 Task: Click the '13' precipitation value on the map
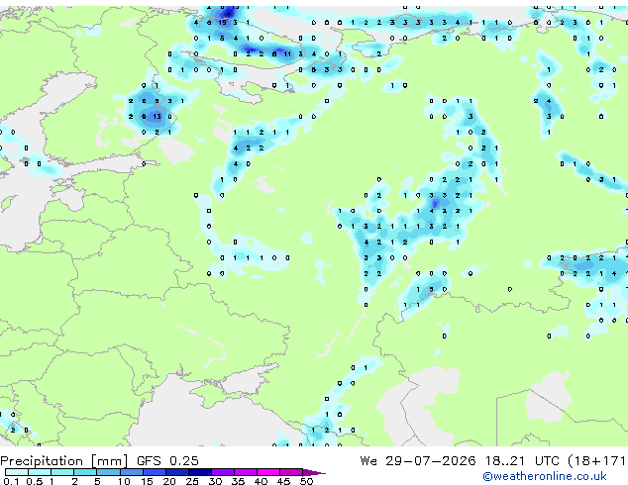click(157, 117)
